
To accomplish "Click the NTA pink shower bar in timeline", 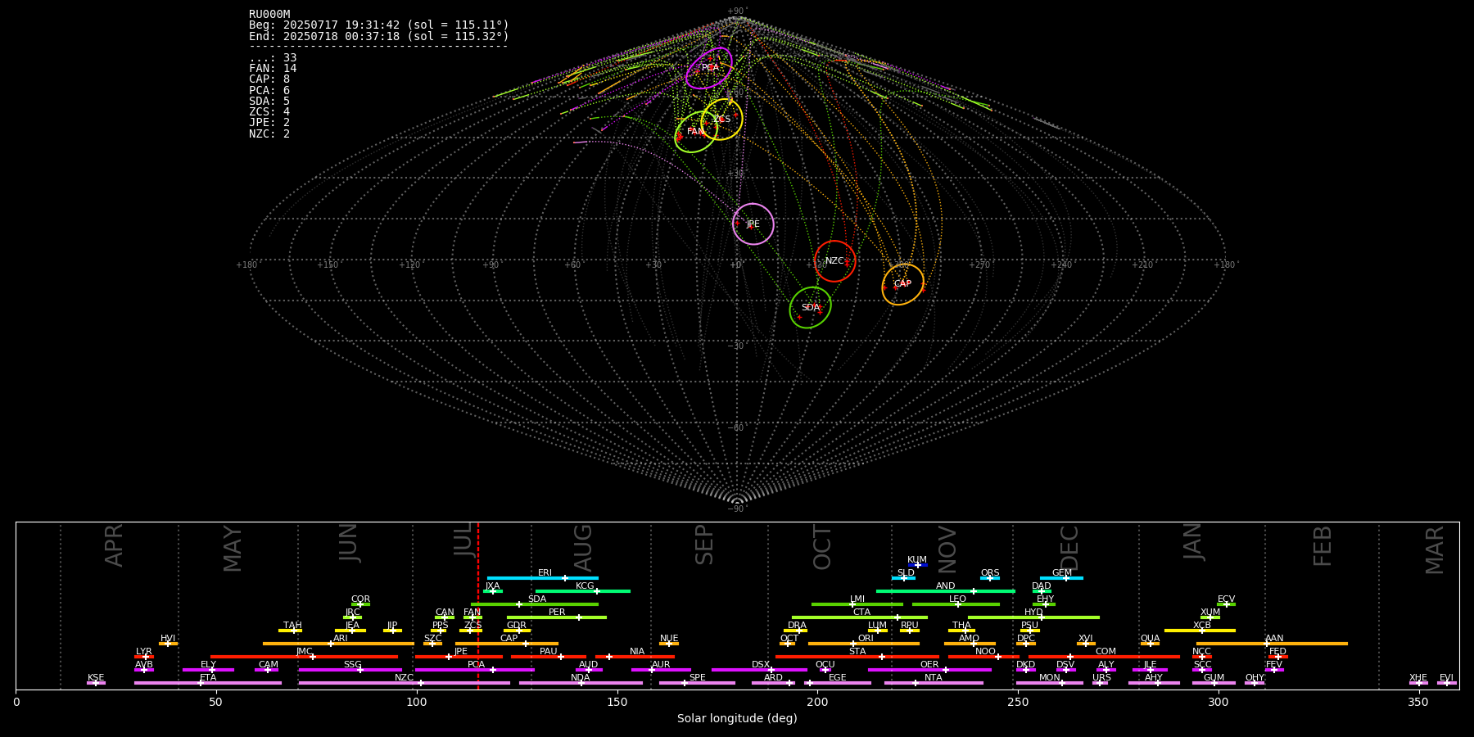I will pyautogui.click(x=934, y=683).
